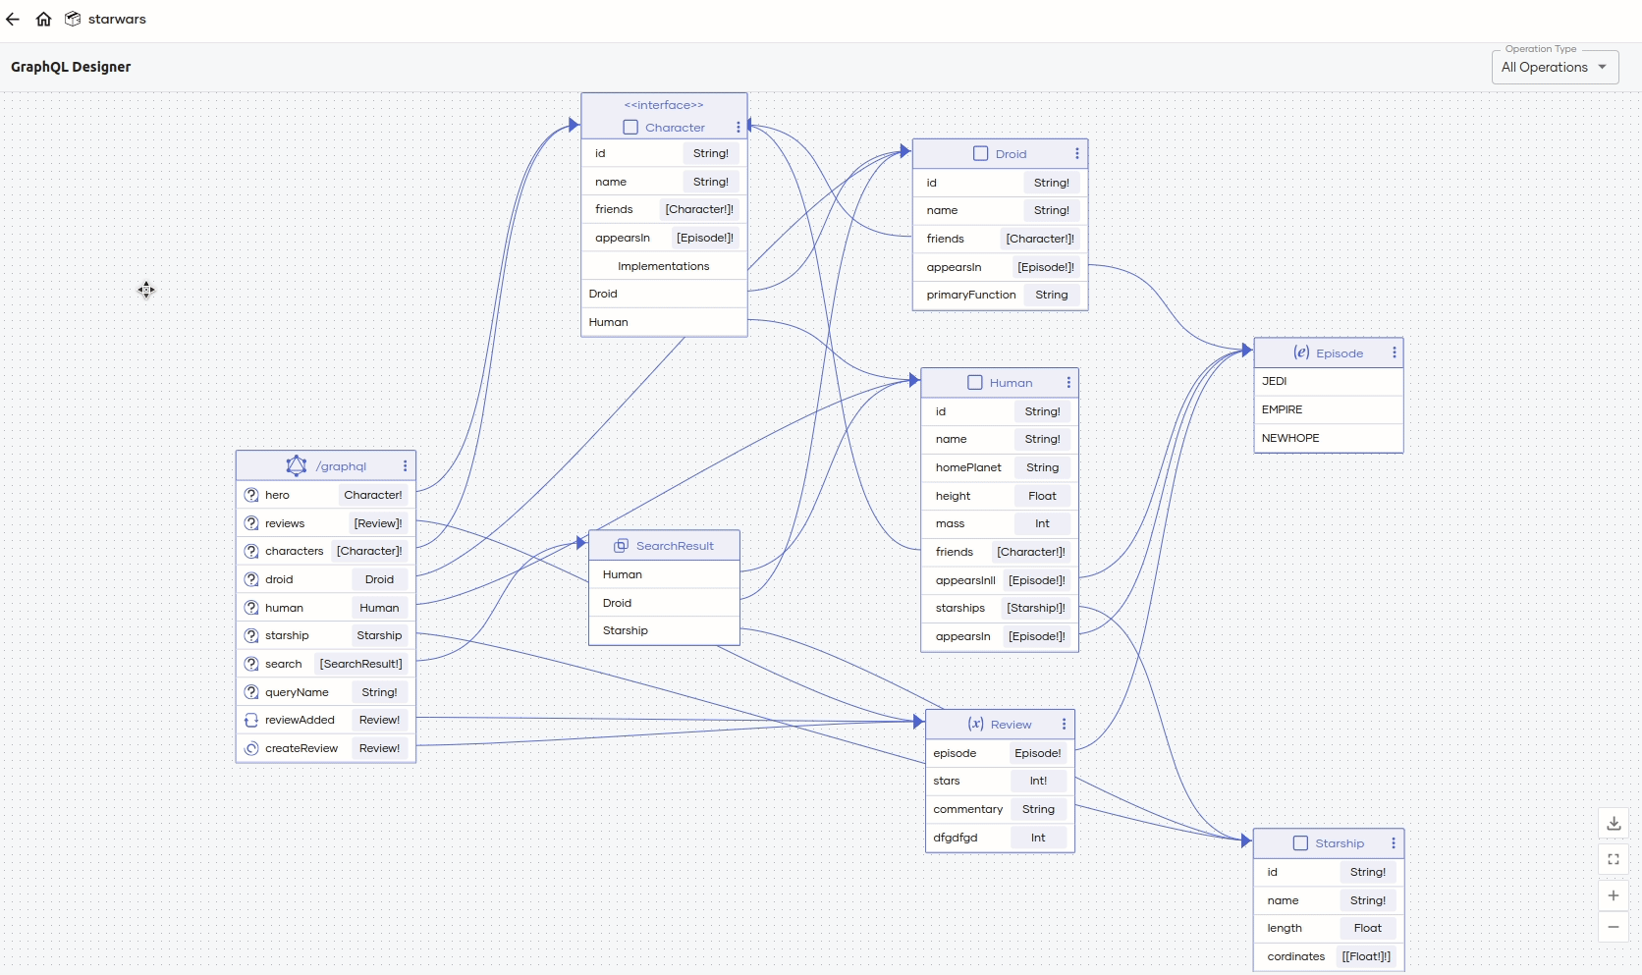Click the query icon next to queryName
1642x975 pixels.
[251, 692]
